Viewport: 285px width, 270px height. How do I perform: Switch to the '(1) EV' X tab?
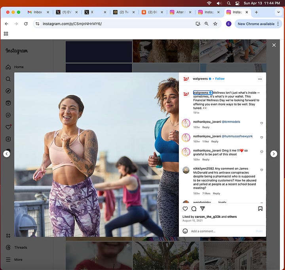click(67, 12)
